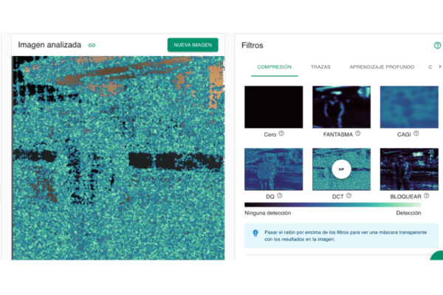Click the GIF badge on DCT thumbnail
Viewport: 443px width, 295px height.
tap(341, 169)
